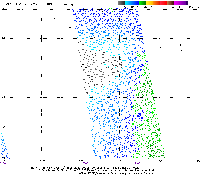
Task: Click the -153 longitude axis label
Action: pyautogui.click(x=159, y=161)
